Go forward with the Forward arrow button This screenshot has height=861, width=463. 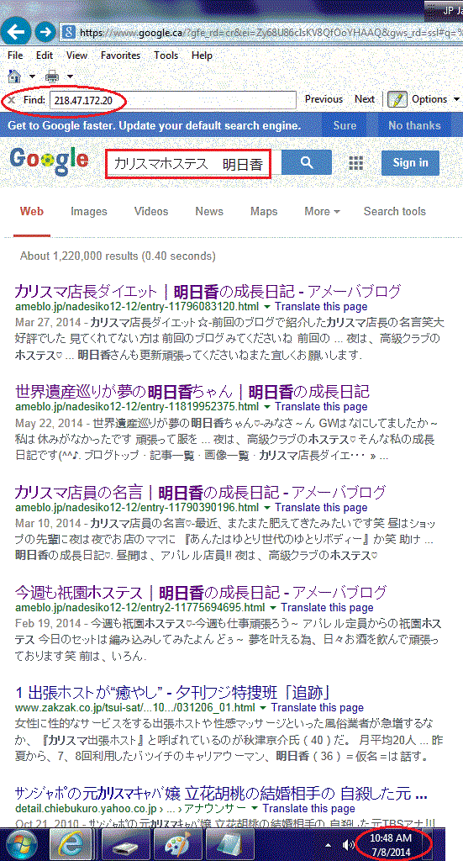(45, 32)
